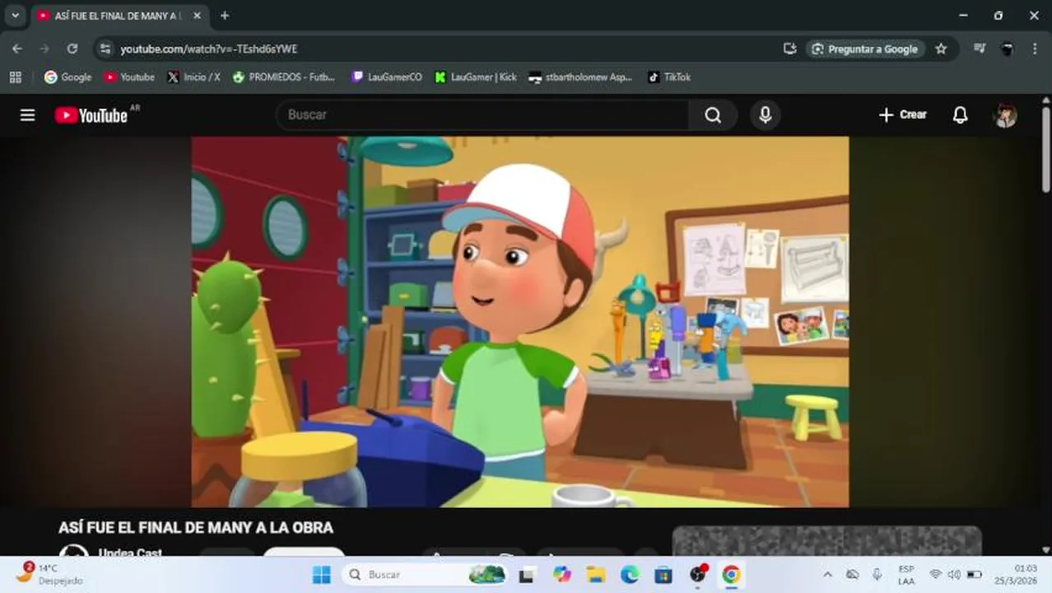The height and width of the screenshot is (593, 1052).
Task: Click the taskbar Buscar search box
Action: point(423,575)
